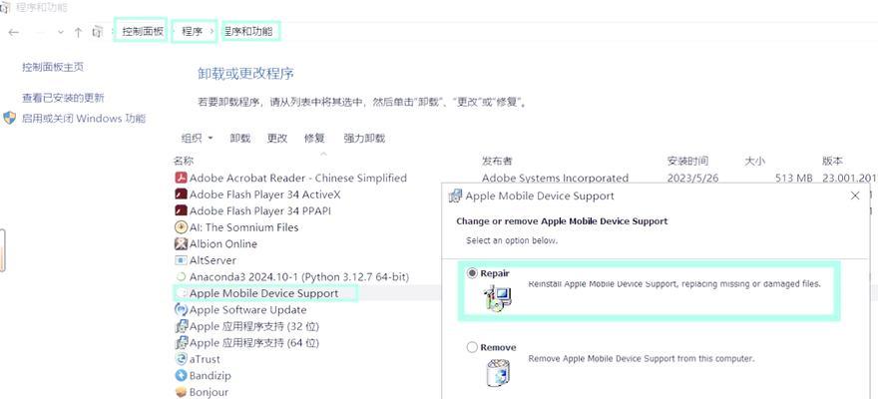Click 更改 in the toolbar
The width and height of the screenshot is (878, 399).
(x=277, y=139)
